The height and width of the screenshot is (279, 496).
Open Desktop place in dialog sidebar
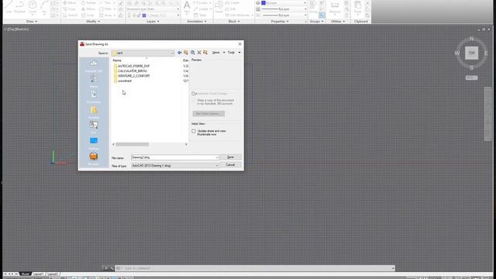(x=94, y=143)
